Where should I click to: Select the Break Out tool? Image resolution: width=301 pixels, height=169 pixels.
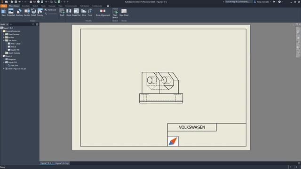[76, 12]
